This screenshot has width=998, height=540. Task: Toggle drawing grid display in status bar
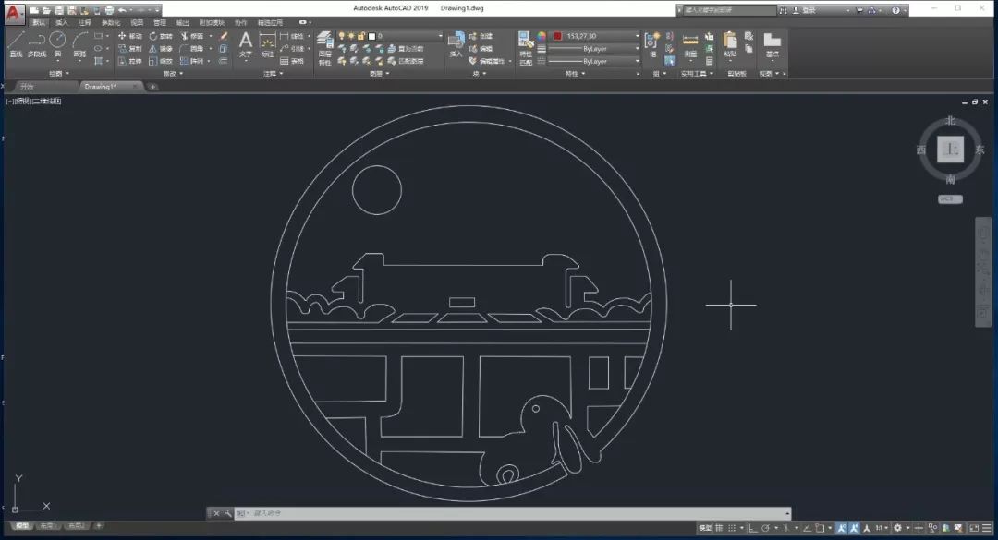pos(721,528)
